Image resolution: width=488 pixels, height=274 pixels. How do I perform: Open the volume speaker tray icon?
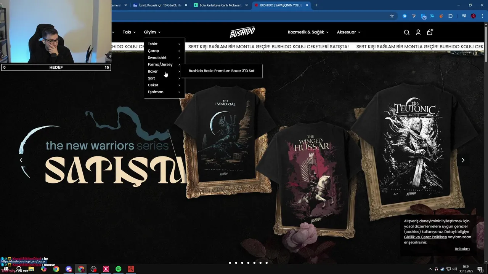point(454,269)
